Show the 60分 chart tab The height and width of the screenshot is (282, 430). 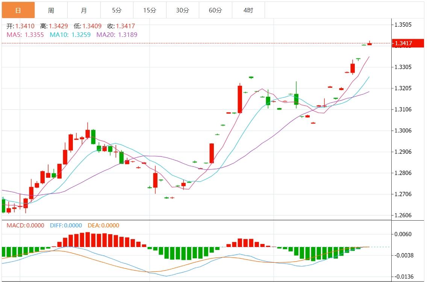click(x=215, y=10)
